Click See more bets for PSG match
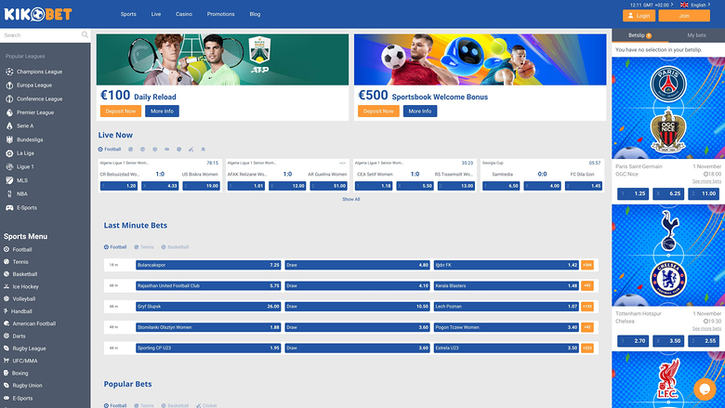This screenshot has width=725, height=408. pyautogui.click(x=706, y=181)
